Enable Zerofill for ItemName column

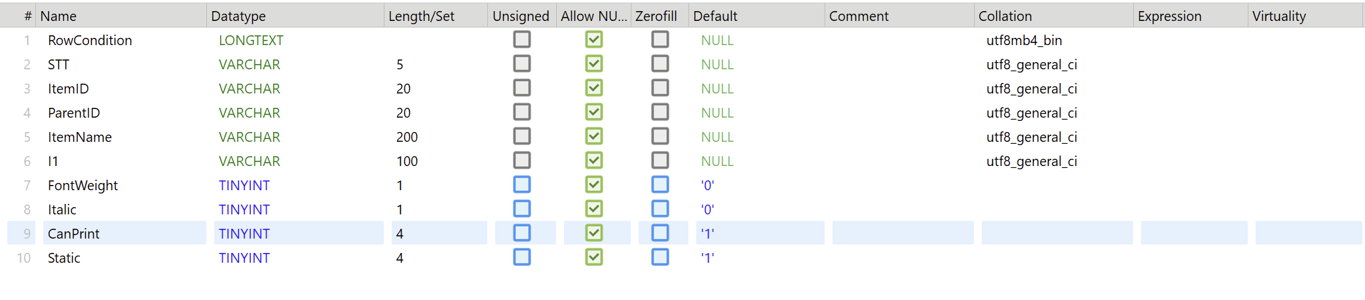660,137
